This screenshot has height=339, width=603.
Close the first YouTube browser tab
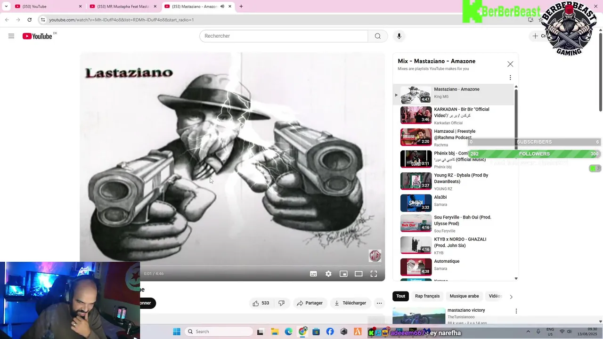[80, 7]
